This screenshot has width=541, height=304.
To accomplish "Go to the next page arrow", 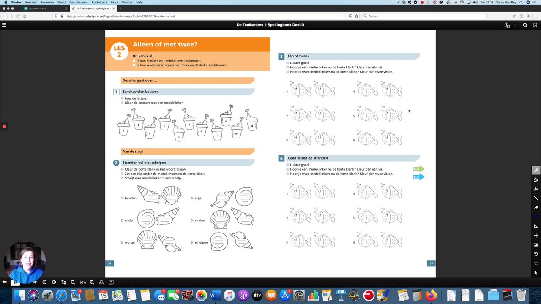I will (35, 282).
